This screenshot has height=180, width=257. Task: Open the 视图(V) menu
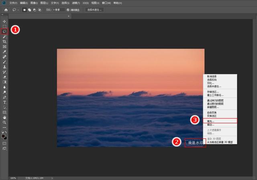95,3
